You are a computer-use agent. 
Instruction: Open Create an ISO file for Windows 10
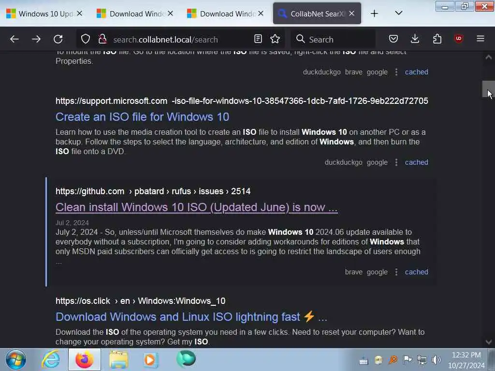143,117
